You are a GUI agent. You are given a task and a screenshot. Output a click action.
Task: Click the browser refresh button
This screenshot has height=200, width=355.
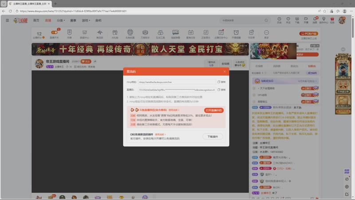[10, 11]
